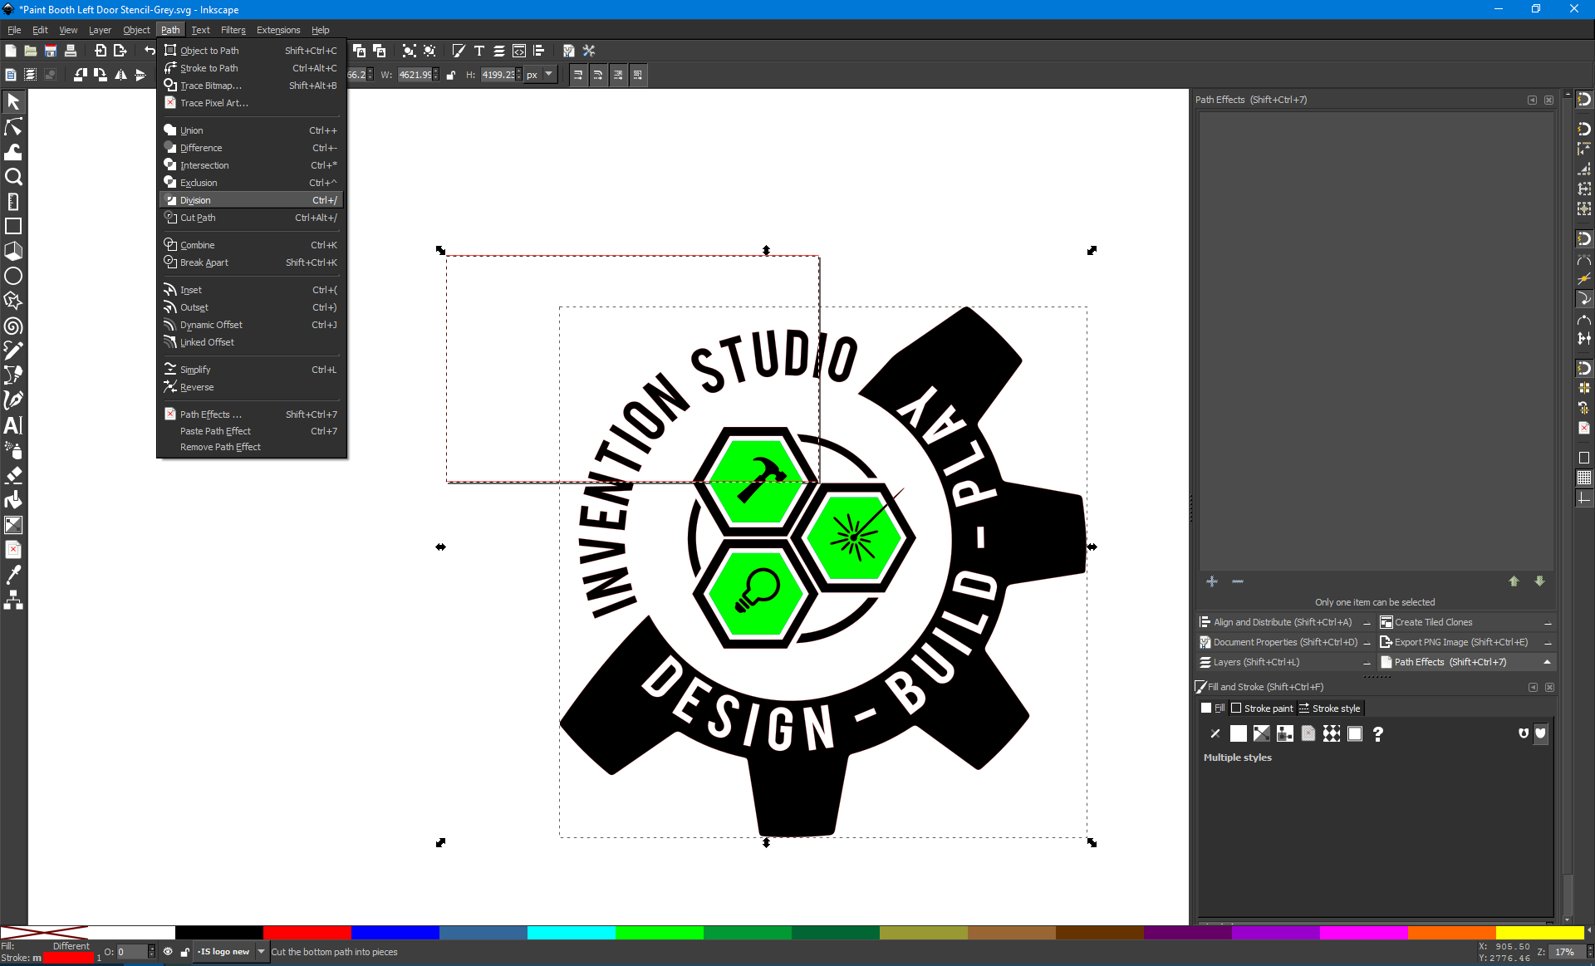Select flat color fill paint

pos(1239,733)
